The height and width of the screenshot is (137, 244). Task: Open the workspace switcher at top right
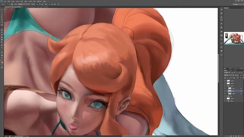point(238,4)
